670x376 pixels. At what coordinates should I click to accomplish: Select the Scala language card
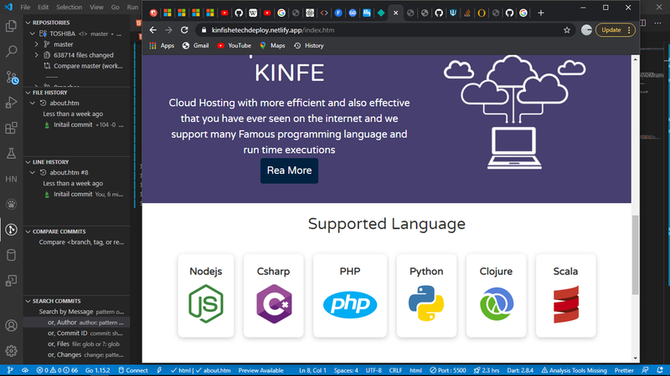566,296
